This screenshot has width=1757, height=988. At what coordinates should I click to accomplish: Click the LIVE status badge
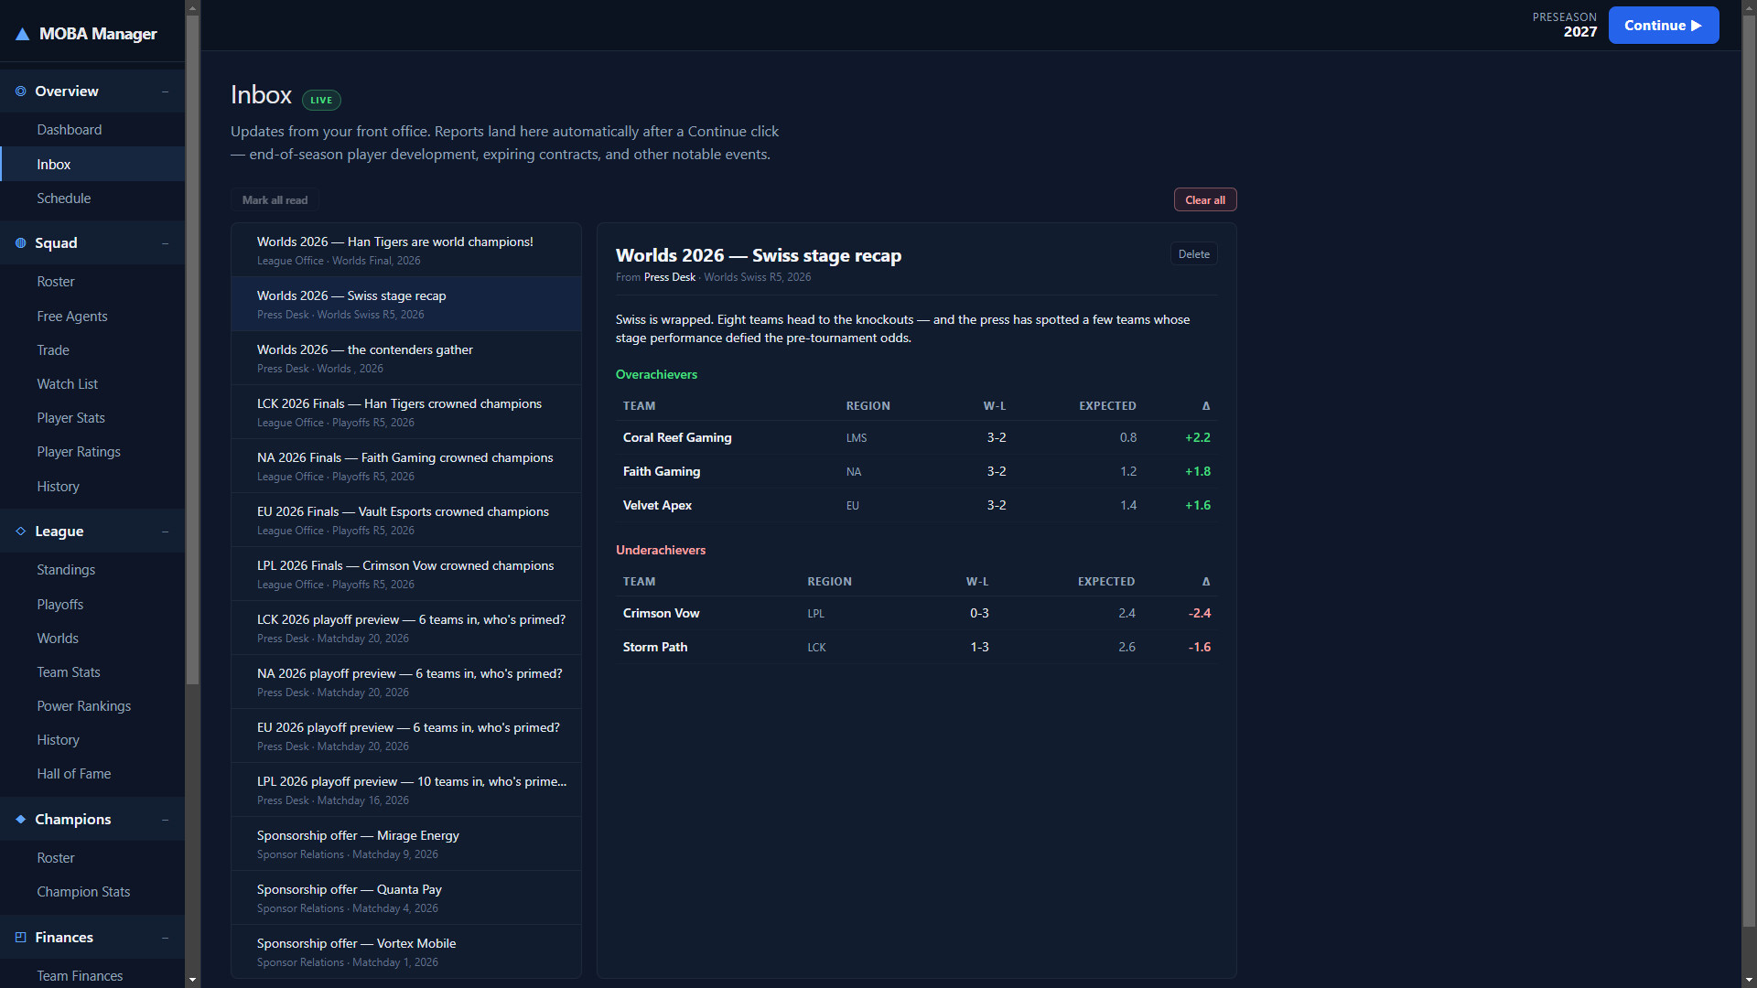coord(321,101)
